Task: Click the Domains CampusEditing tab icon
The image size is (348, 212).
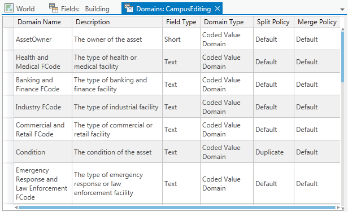Action: tap(128, 8)
